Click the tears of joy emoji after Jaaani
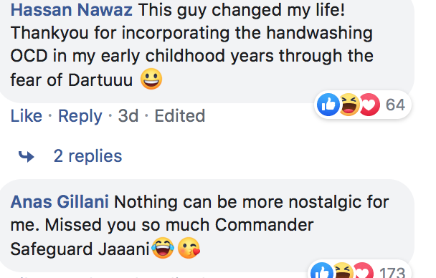This screenshot has width=436, height=278. (x=163, y=248)
